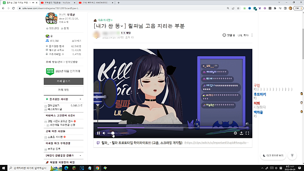Image resolution: width=304 pixels, height=171 pixels.
Task: Select the first Naver cafe tab
Action: tap(19, 3)
